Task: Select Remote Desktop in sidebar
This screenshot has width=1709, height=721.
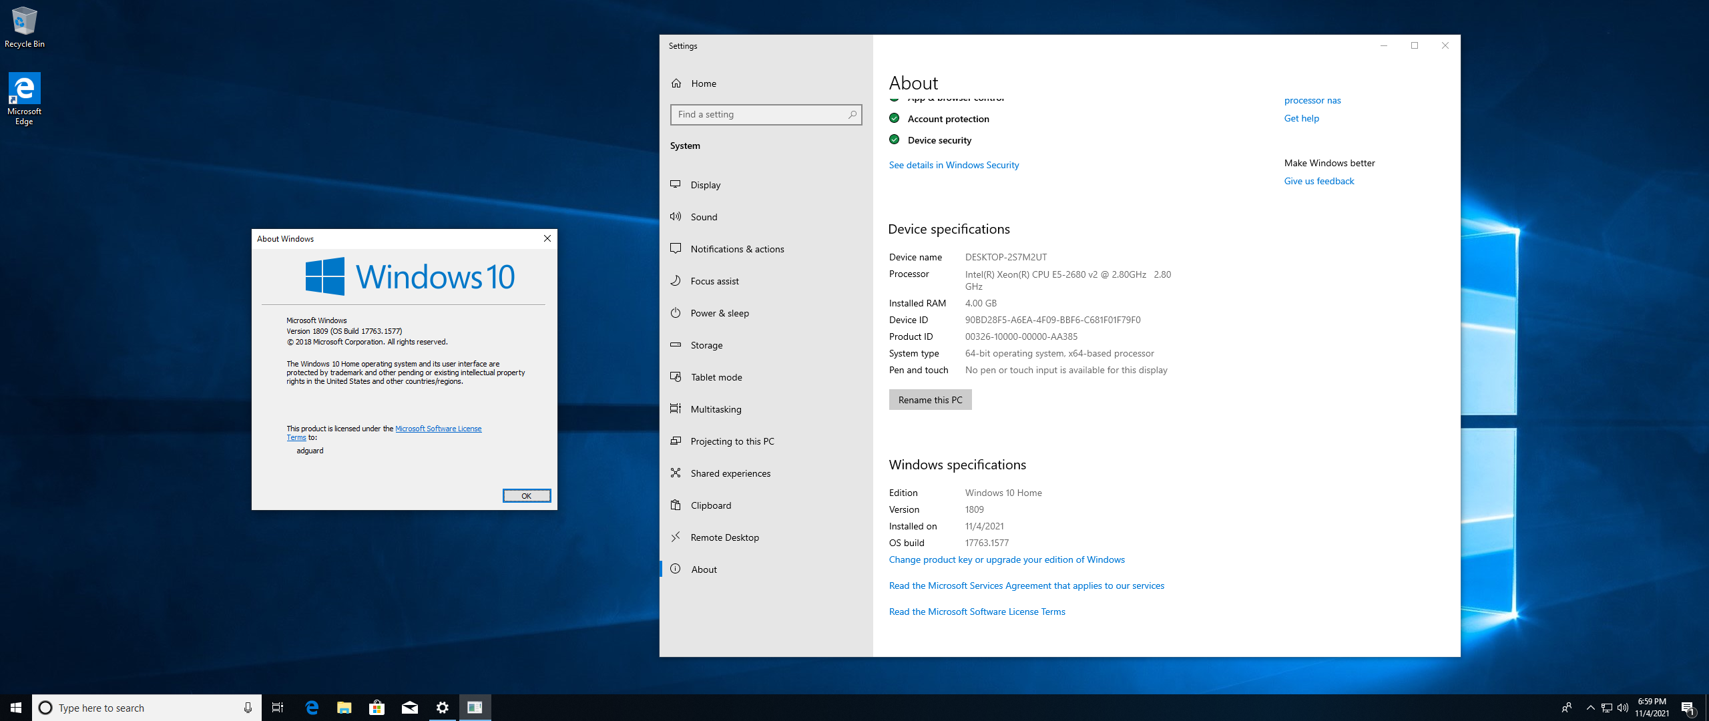Action: coord(766,537)
